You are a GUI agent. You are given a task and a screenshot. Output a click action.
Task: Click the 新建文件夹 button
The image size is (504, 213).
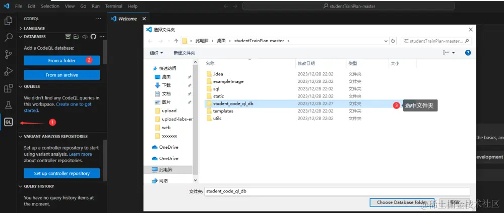coord(184,53)
